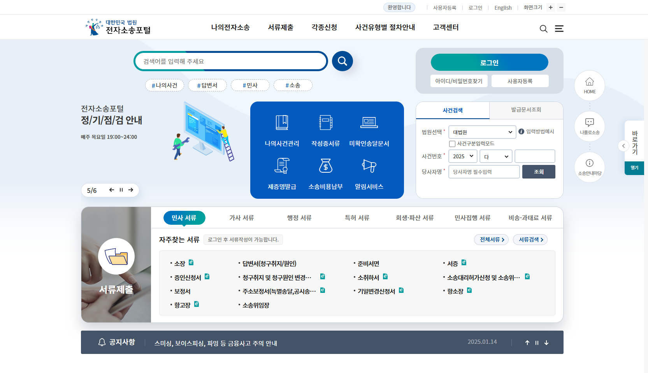Expand the 사건번호 case type dropdown
Screen dimensions: 648x373
tap(495, 156)
